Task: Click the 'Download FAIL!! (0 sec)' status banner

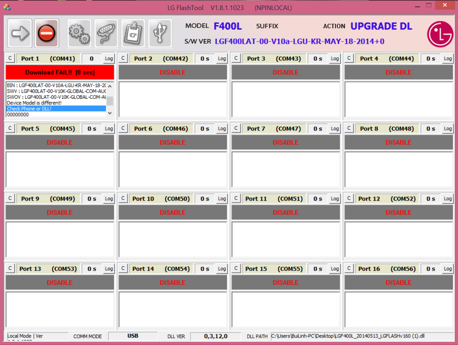Action: (60, 72)
